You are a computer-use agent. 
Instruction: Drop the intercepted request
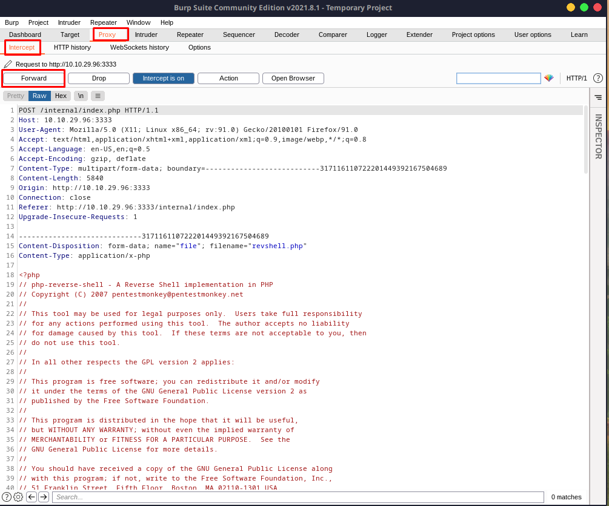[x=99, y=78]
